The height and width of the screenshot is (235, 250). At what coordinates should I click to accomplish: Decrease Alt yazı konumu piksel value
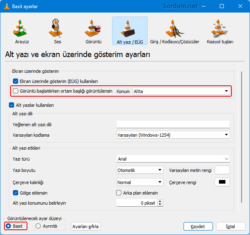pyautogui.click(x=160, y=204)
